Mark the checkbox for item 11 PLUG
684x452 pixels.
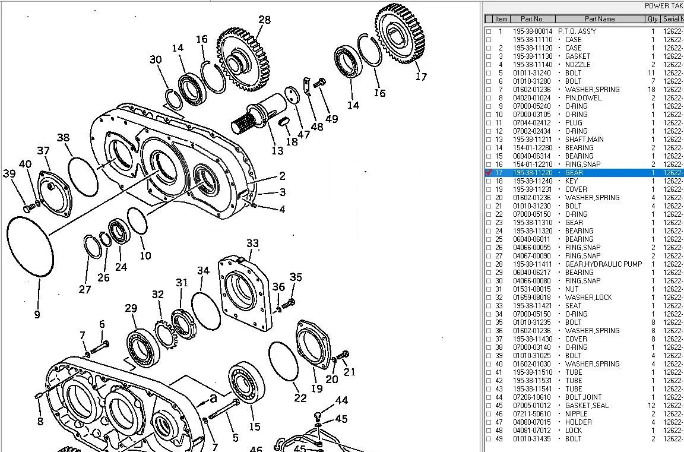489,123
